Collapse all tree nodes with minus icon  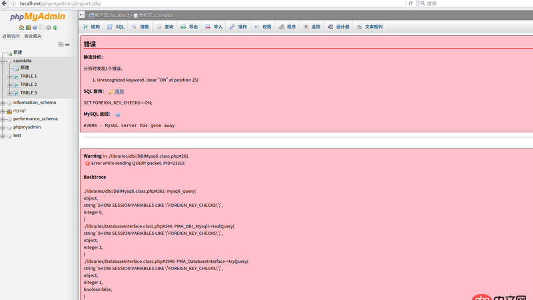click(61, 45)
